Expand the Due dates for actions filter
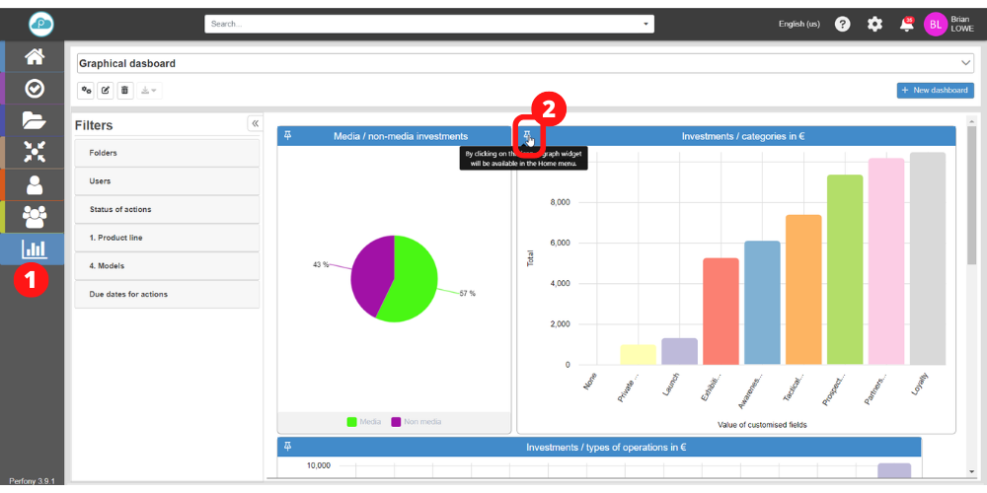Image resolution: width=987 pixels, height=493 pixels. [x=167, y=294]
